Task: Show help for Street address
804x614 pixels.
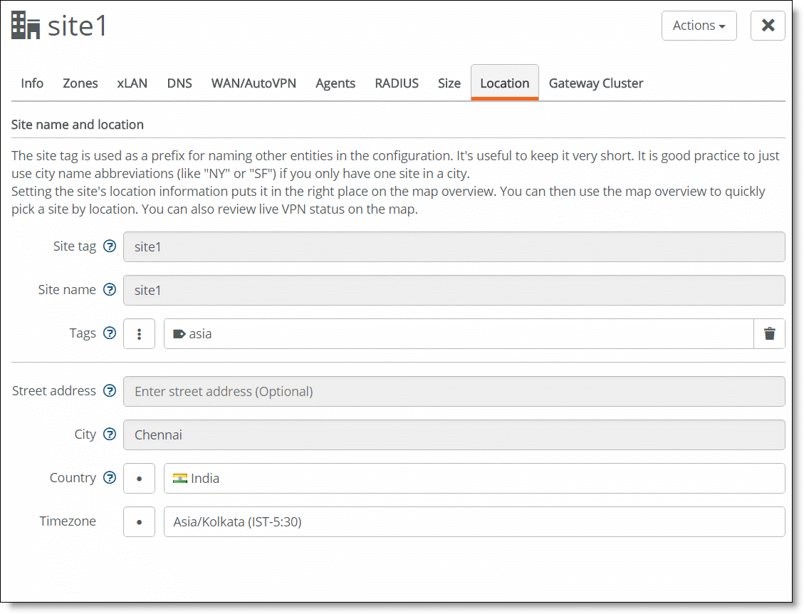Action: (x=110, y=391)
